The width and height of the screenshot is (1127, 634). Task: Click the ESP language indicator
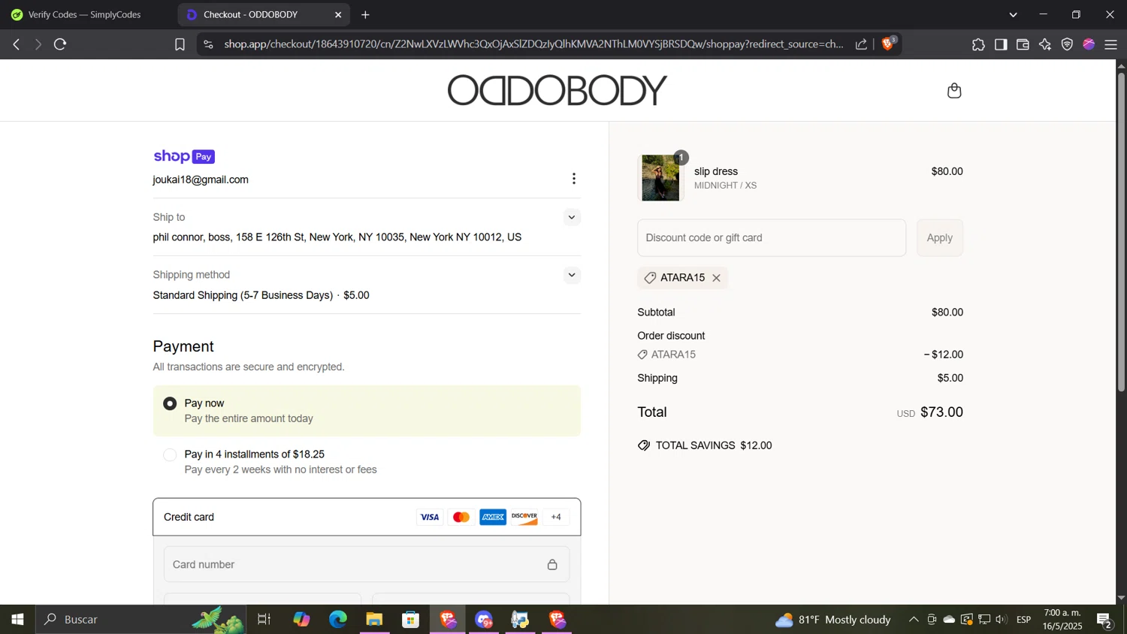pyautogui.click(x=1024, y=620)
